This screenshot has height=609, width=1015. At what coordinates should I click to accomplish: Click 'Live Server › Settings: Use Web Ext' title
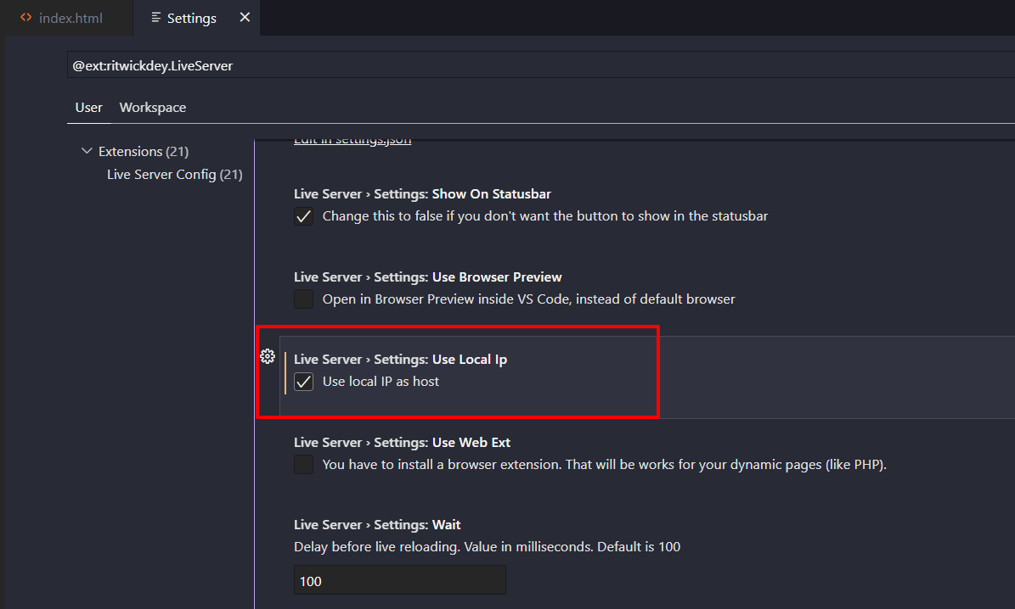click(402, 442)
